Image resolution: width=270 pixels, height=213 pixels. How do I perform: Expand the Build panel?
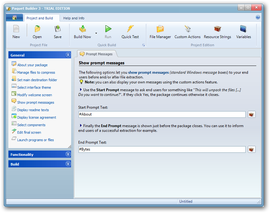tap(68, 164)
